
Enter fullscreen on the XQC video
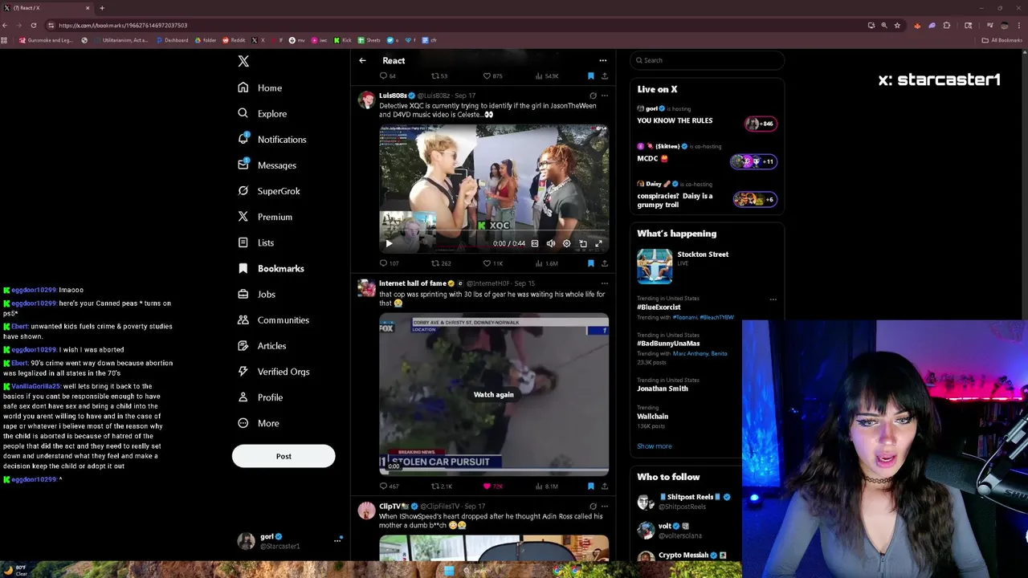(x=598, y=243)
